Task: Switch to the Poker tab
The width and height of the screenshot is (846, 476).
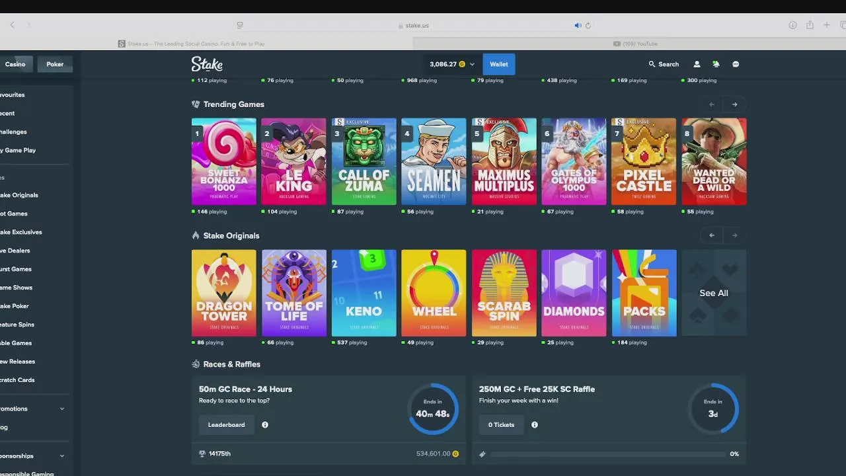Action: (55, 64)
